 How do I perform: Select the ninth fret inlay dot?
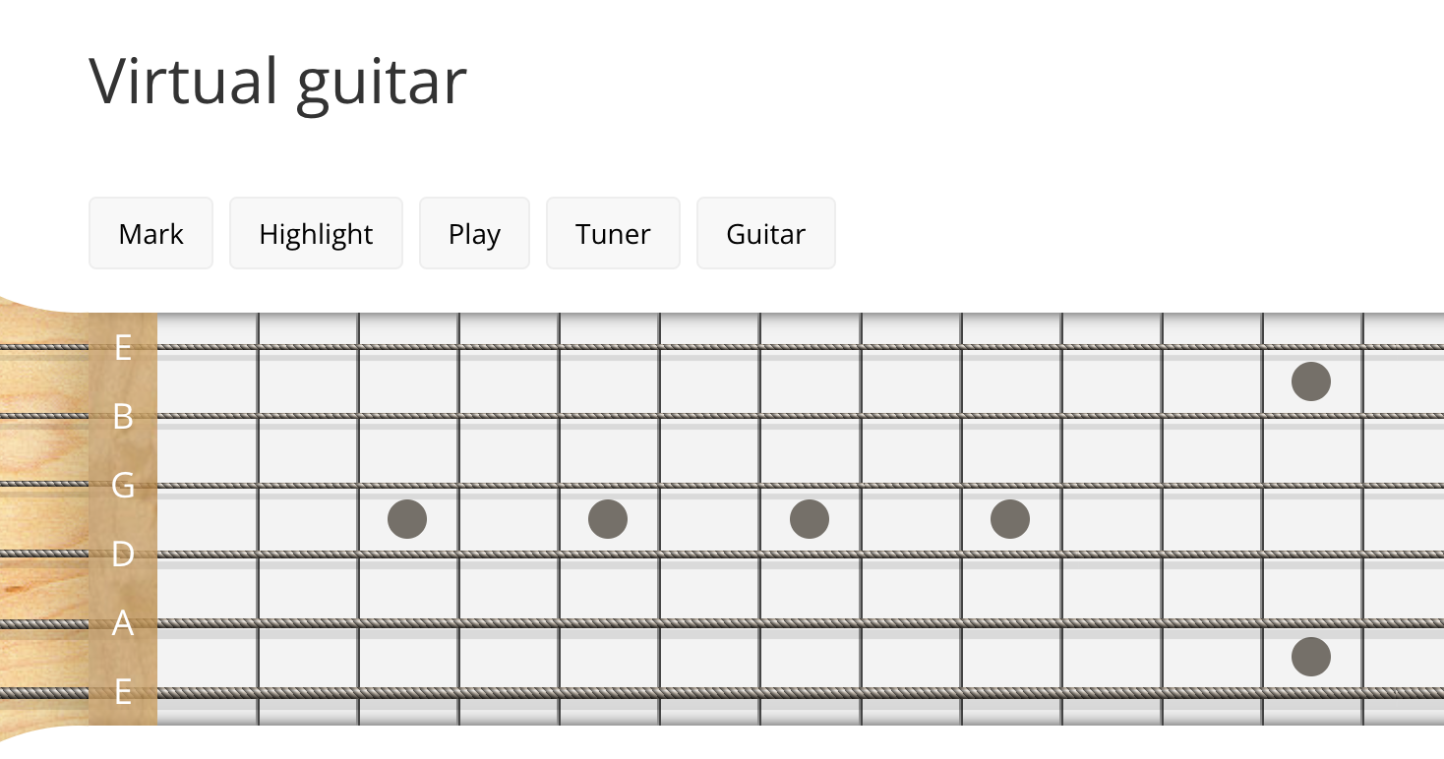(1010, 519)
